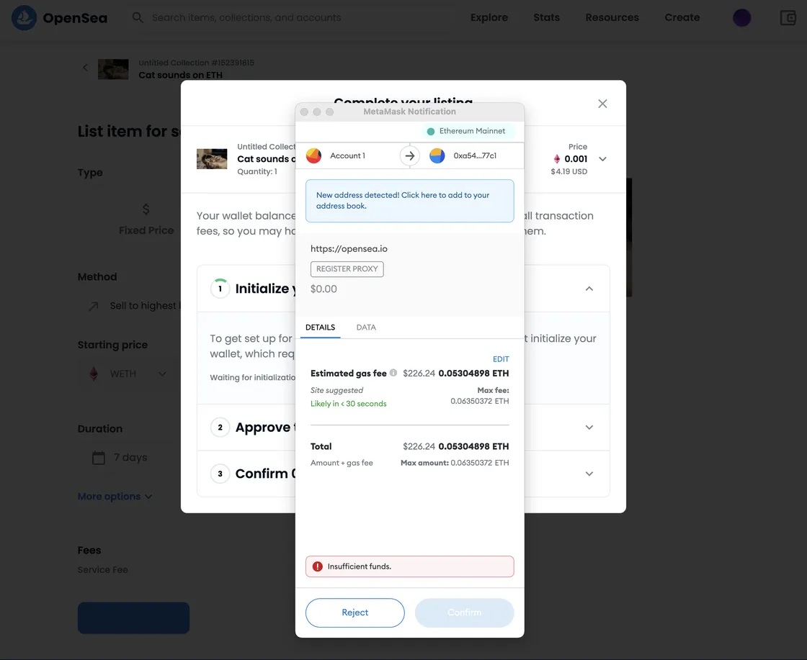The image size is (807, 660).
Task: Click the recipient 0xa54...77c1 avatar icon
Action: [x=437, y=155]
